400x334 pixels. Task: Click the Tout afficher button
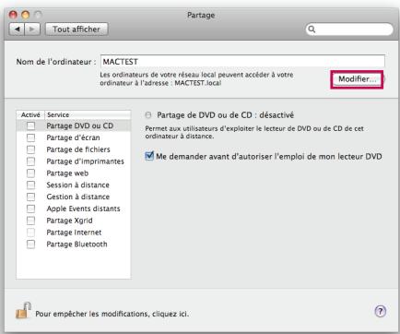76,30
